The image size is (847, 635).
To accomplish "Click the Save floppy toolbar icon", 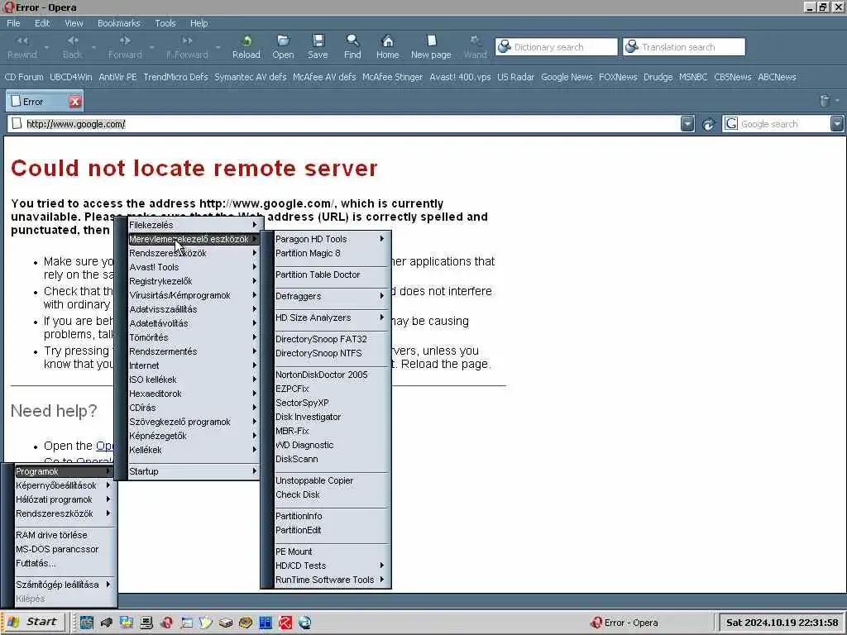I will [318, 41].
